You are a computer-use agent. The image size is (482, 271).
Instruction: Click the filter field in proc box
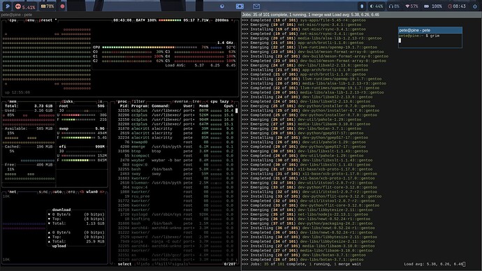point(138,101)
